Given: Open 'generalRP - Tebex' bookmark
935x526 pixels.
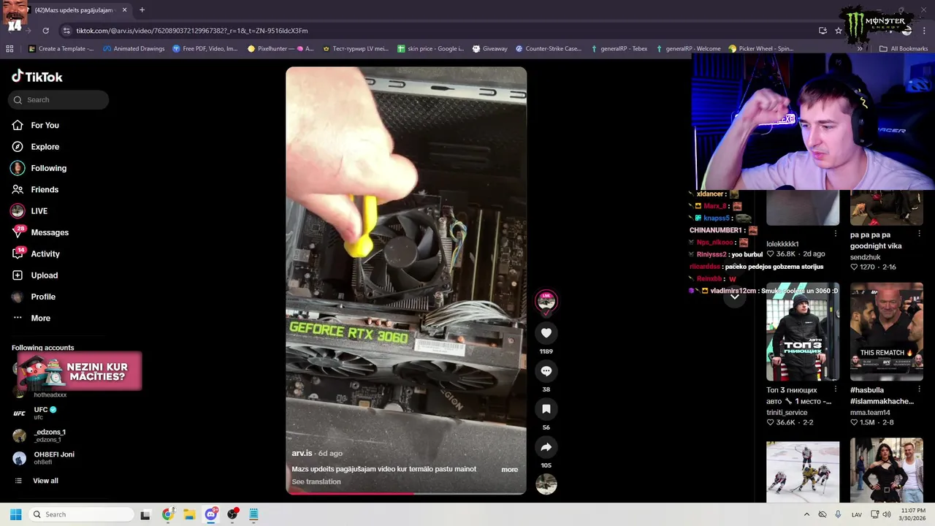Looking at the screenshot, I should 618,49.
